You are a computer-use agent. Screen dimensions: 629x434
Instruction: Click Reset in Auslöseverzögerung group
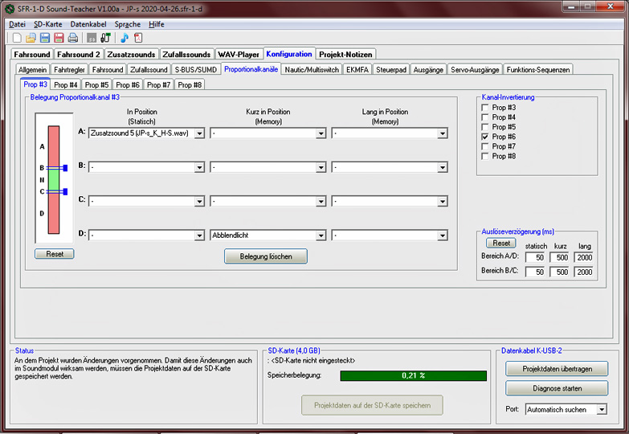pyautogui.click(x=501, y=243)
